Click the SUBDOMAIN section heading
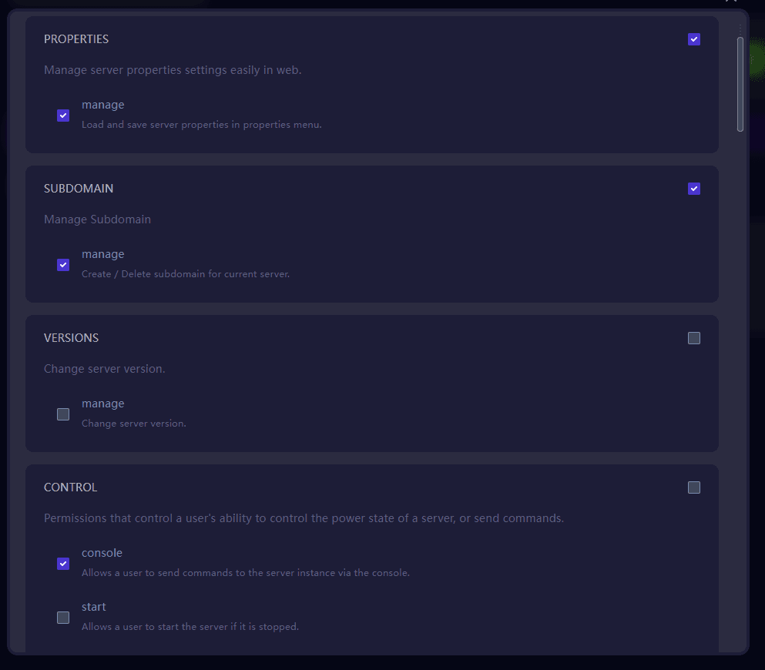Viewport: 765px width, 670px height. click(x=79, y=189)
